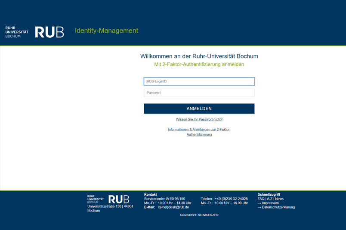This screenshot has height=230, width=346.
Task: Click the Copyright IT.SERVICES 2019 text
Action: 199,215
